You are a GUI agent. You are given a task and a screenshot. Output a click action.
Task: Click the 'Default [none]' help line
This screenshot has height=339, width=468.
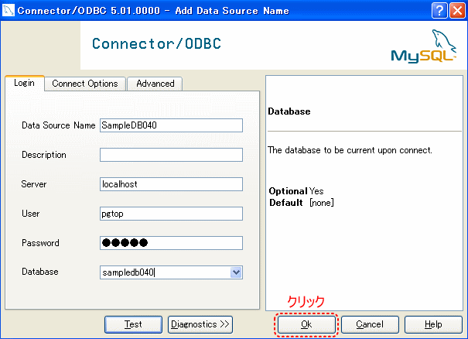pos(302,203)
